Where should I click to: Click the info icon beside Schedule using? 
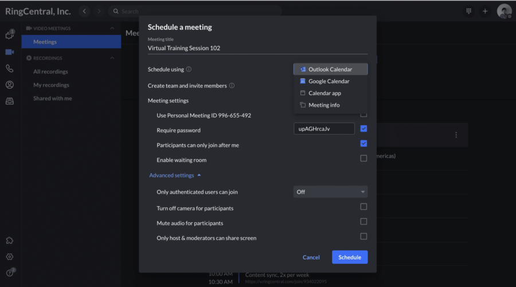tap(189, 69)
